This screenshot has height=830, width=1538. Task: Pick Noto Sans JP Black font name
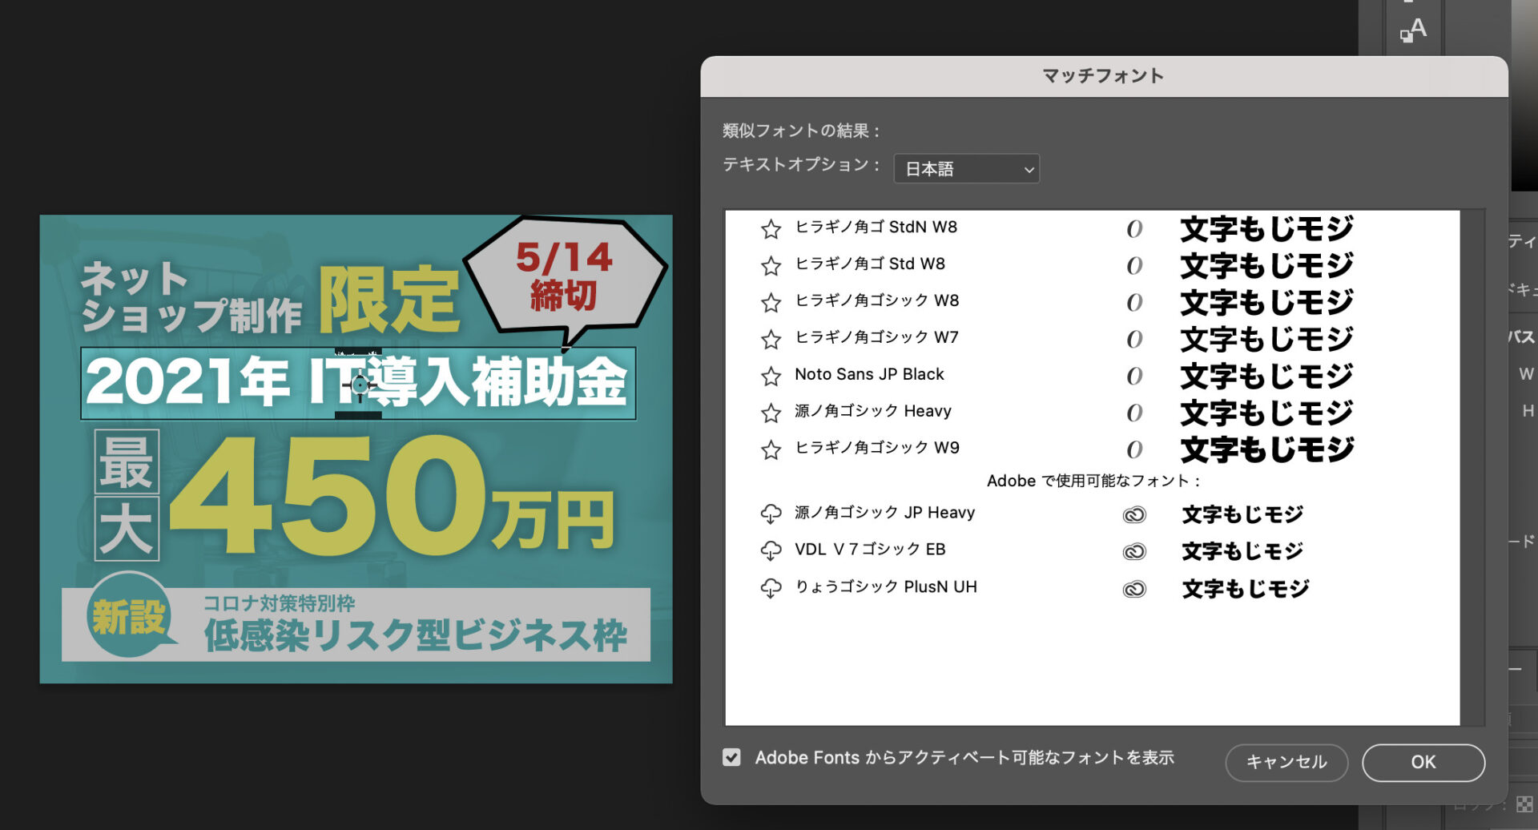(x=869, y=374)
